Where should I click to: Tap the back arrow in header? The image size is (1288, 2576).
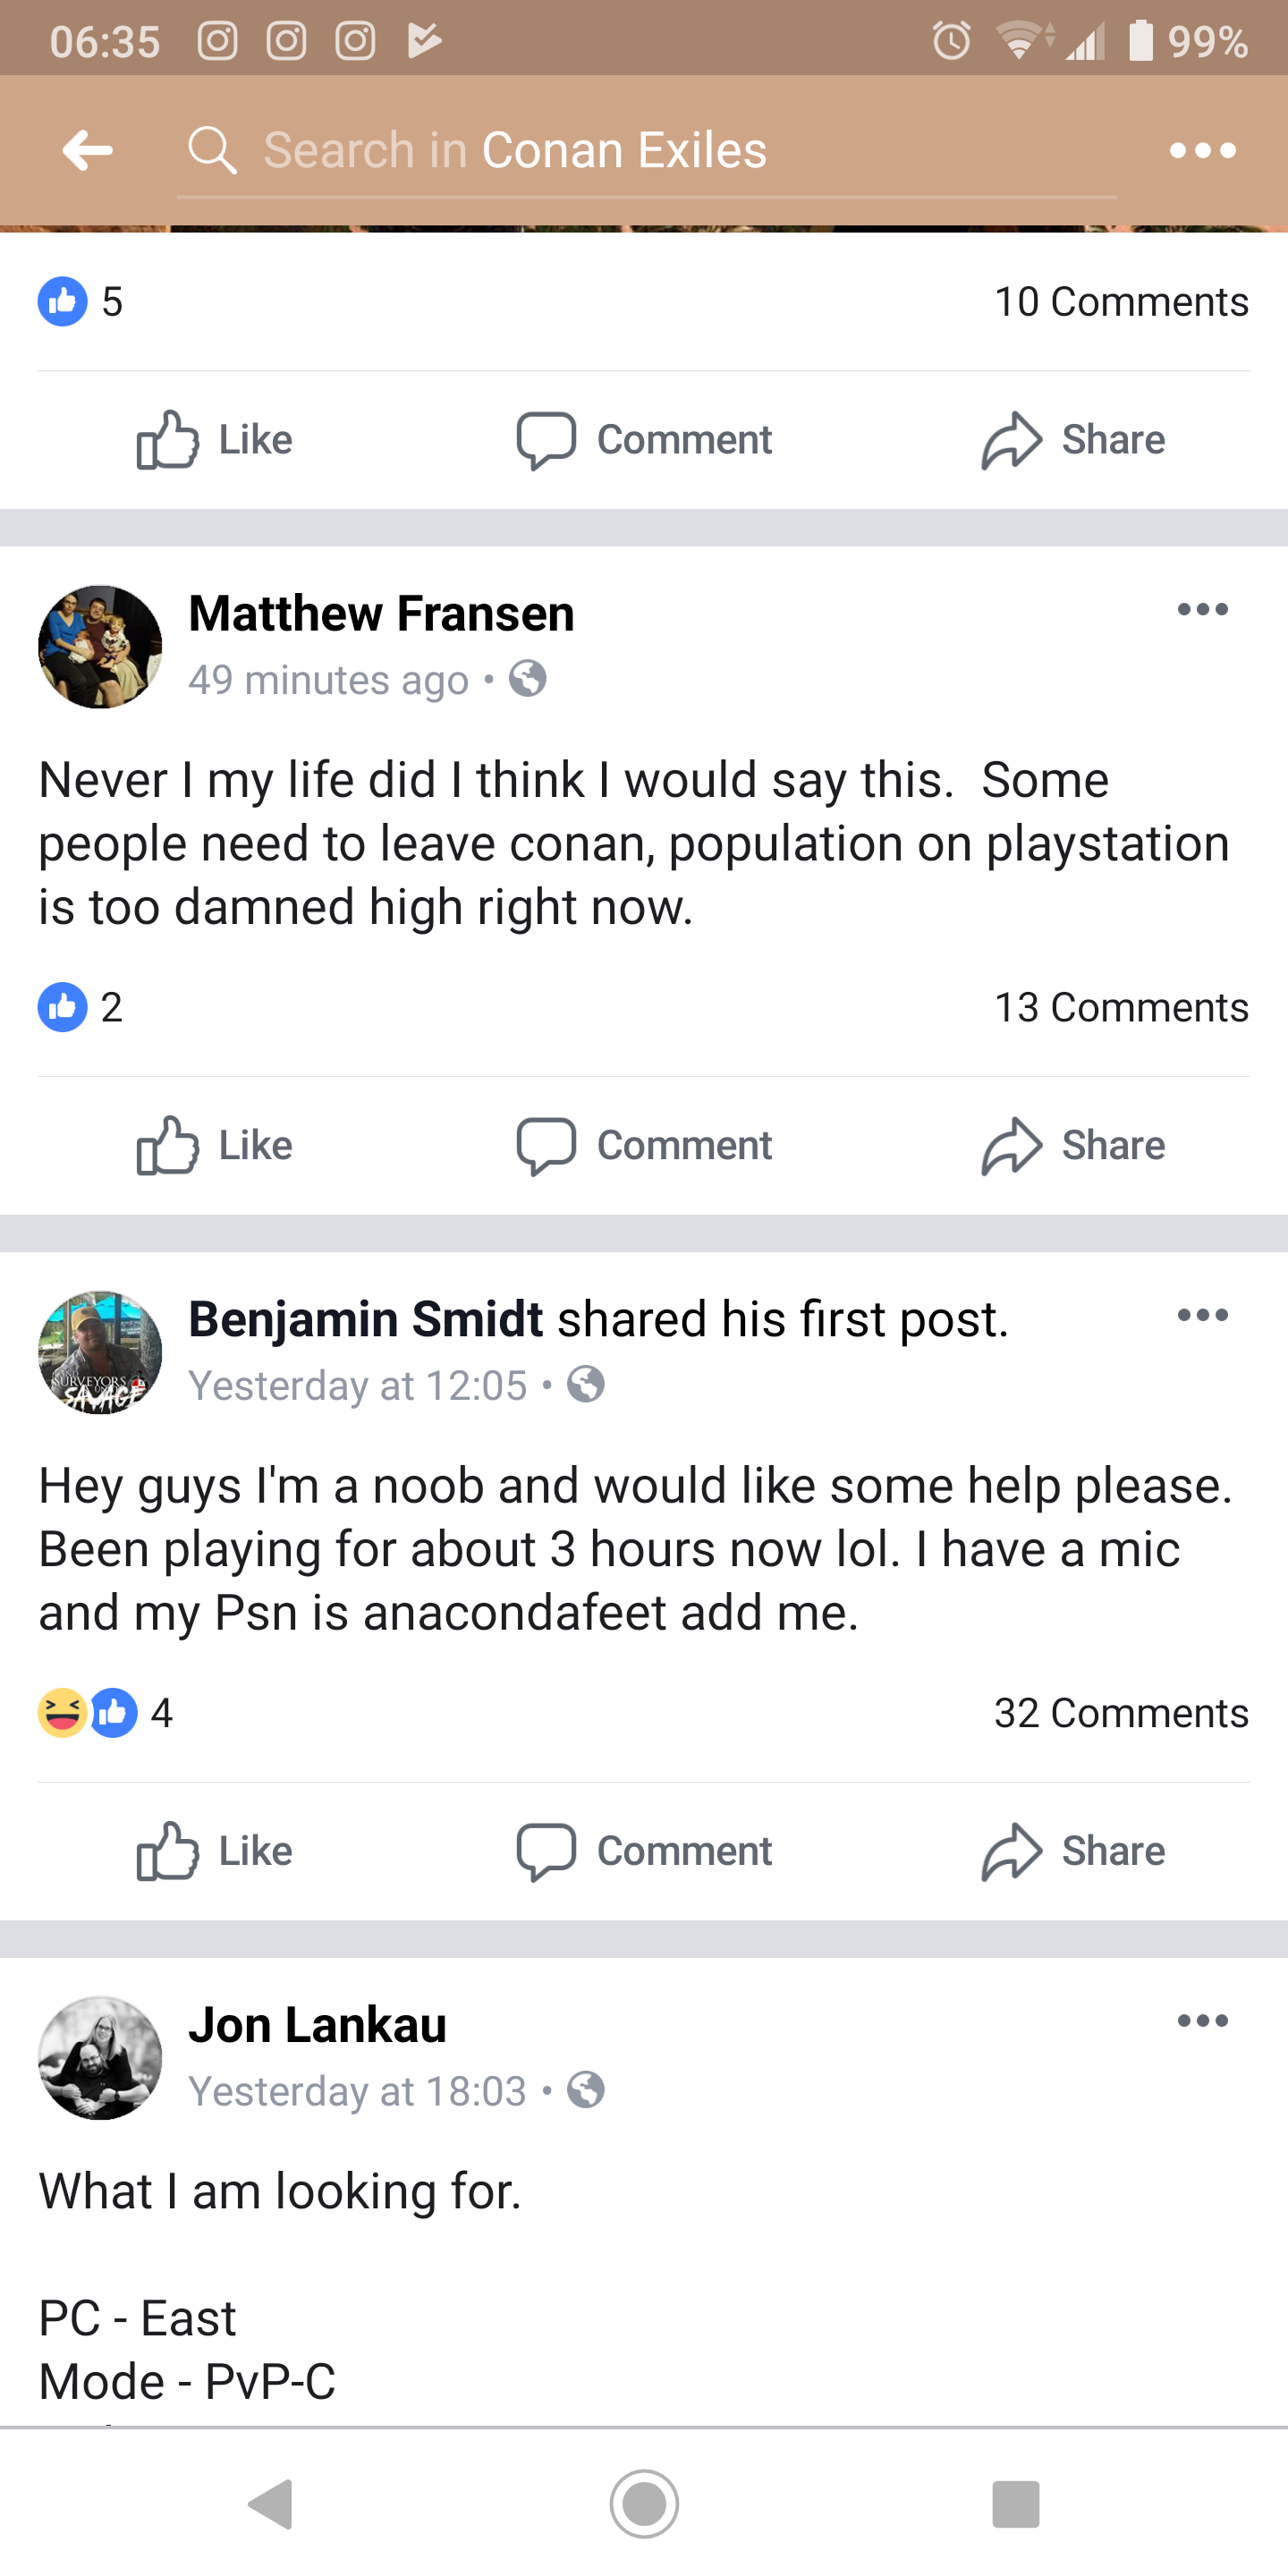(88, 151)
